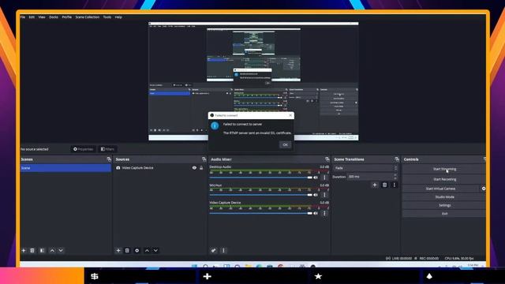Toggle visibility eye of Video Capture Device source
The width and height of the screenshot is (505, 284).
click(x=194, y=168)
